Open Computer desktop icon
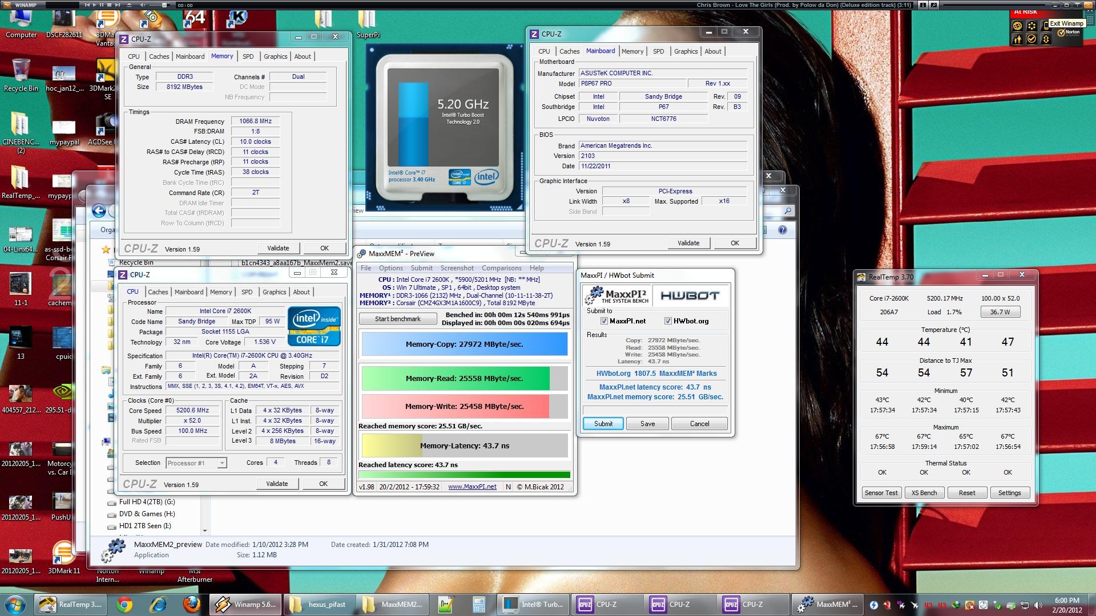The image size is (1096, 616). pyautogui.click(x=21, y=24)
